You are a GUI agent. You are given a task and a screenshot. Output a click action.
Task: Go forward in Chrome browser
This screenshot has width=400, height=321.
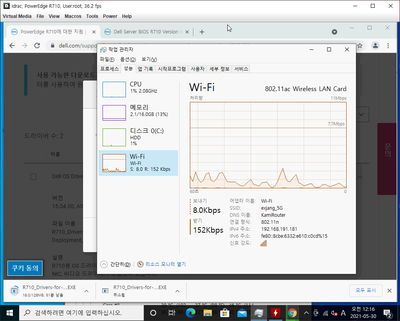[25, 46]
